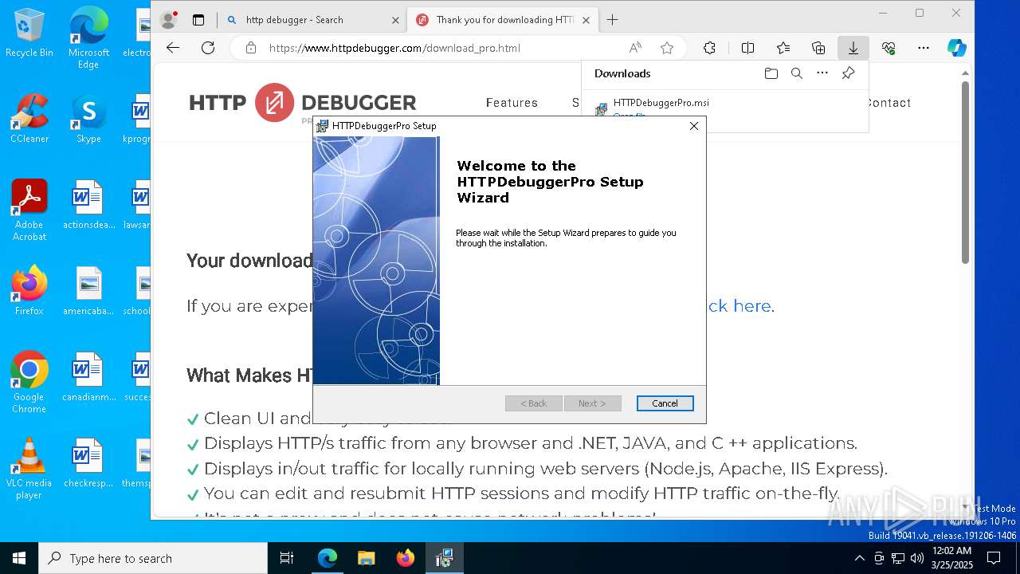Switch to the http debugger Search tab
Image resolution: width=1020 pixels, height=574 pixels.
coord(312,20)
